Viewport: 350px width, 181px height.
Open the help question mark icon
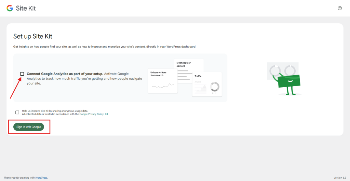(339, 8)
